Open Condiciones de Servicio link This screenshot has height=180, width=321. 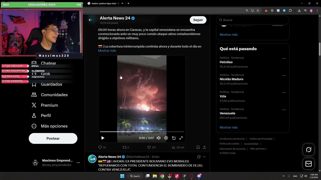tap(232, 139)
